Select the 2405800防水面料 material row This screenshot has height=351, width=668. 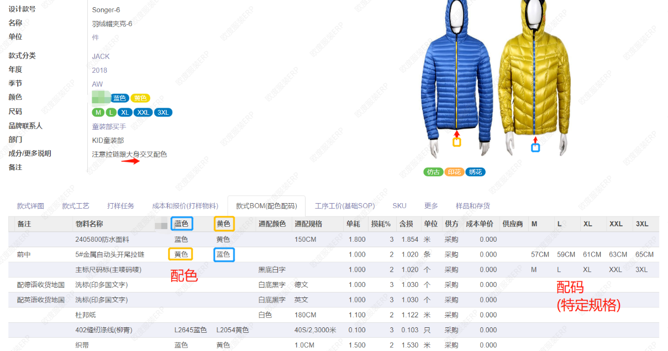(334, 240)
